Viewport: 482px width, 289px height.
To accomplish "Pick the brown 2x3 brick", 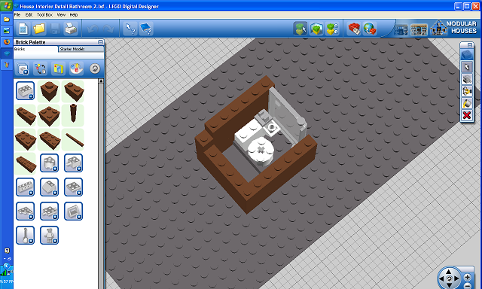I will tap(25, 139).
